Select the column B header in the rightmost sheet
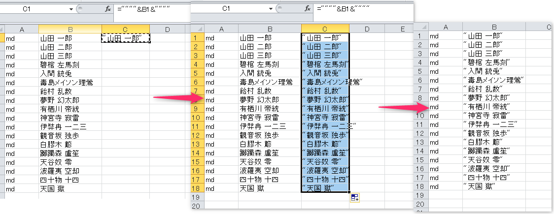The image size is (554, 214). coord(493,27)
